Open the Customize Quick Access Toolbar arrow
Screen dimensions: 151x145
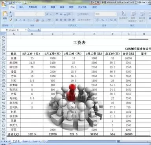pos(30,3)
